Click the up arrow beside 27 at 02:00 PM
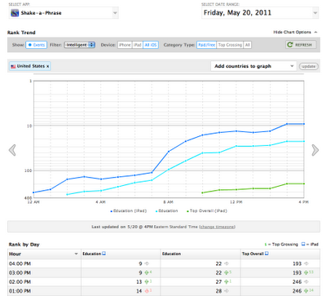The width and height of the screenshot is (326, 296). pyautogui.click(x=227, y=282)
